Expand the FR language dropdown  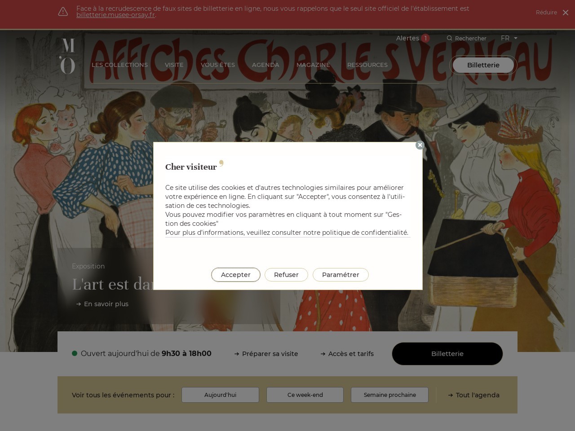point(509,38)
